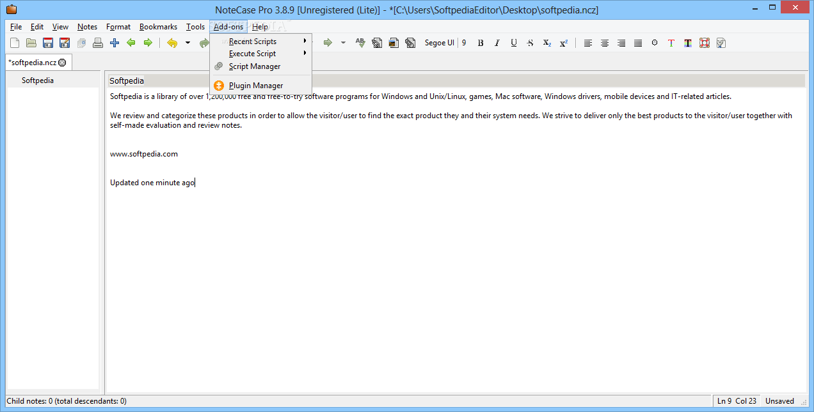Click the www.softpedia.com text in the note
Image resolution: width=814 pixels, height=412 pixels.
144,154
